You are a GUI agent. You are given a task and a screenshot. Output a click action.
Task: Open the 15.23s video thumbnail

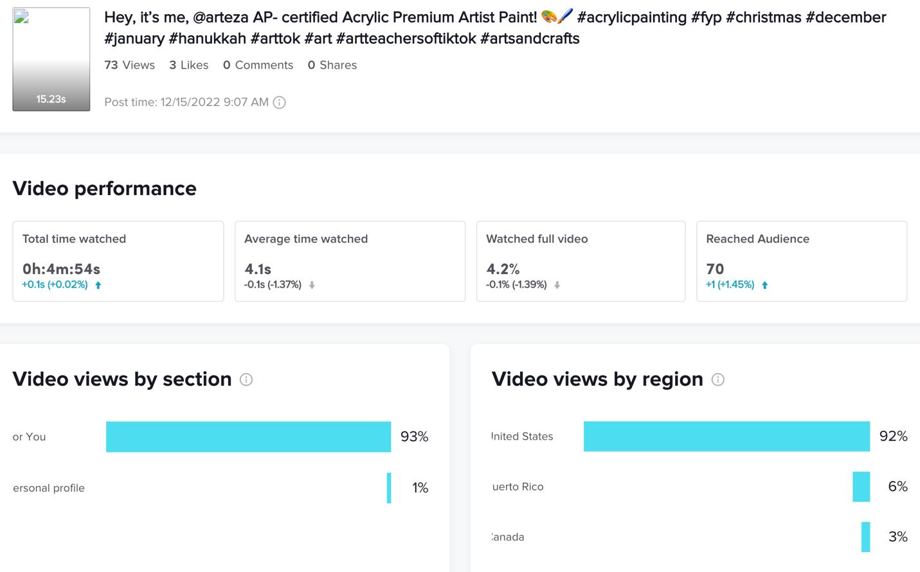pos(51,59)
